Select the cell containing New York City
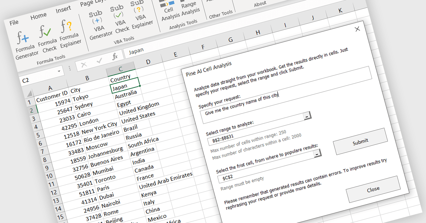This screenshot has height=223, width=426. point(100,128)
